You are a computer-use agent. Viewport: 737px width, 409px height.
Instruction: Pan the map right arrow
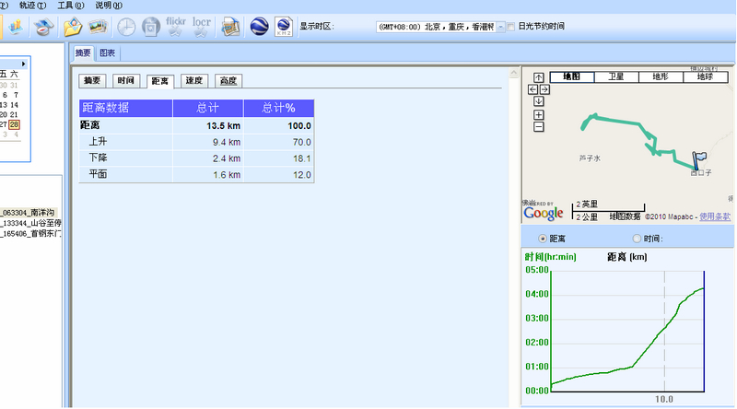click(x=544, y=89)
